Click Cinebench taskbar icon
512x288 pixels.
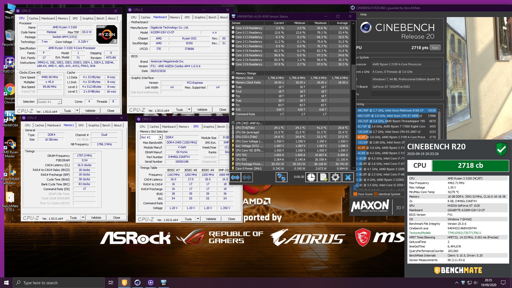(137, 283)
